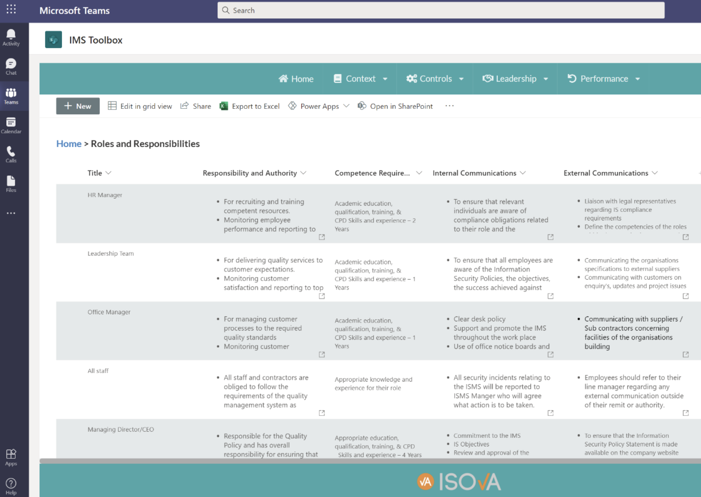Select the Calls icon
This screenshot has width=701, height=497.
11,154
